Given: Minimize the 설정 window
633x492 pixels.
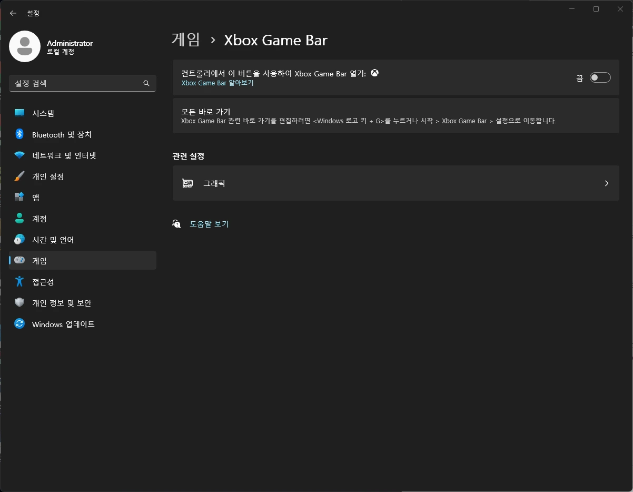Looking at the screenshot, I should (572, 9).
